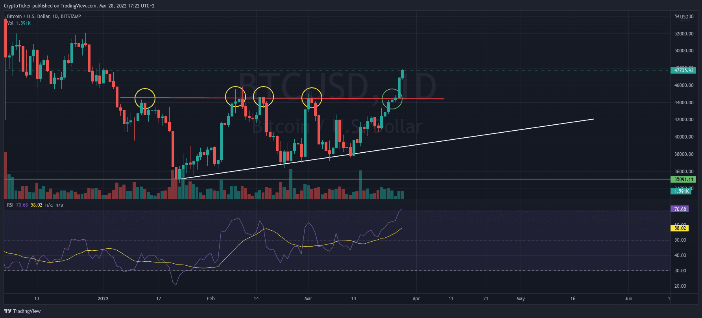This screenshot has width=702, height=318.
Task: Click the green 35091.11 price label
Action: coord(683,179)
